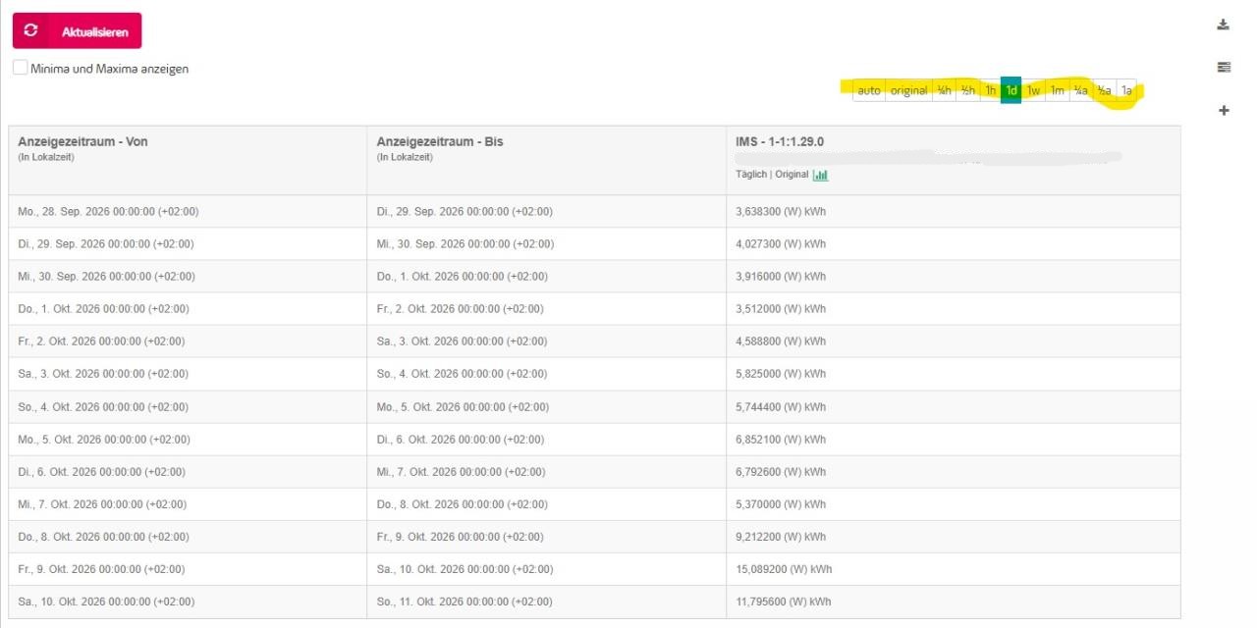Click the download icon at top right

pyautogui.click(x=1223, y=25)
